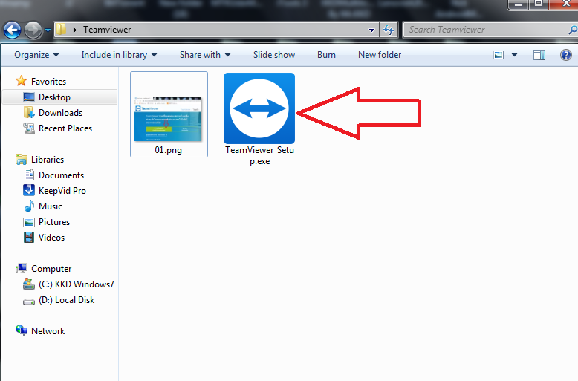The height and width of the screenshot is (381, 578).
Task: Click the TeamViewer_Setup.exe file name
Action: 259,155
